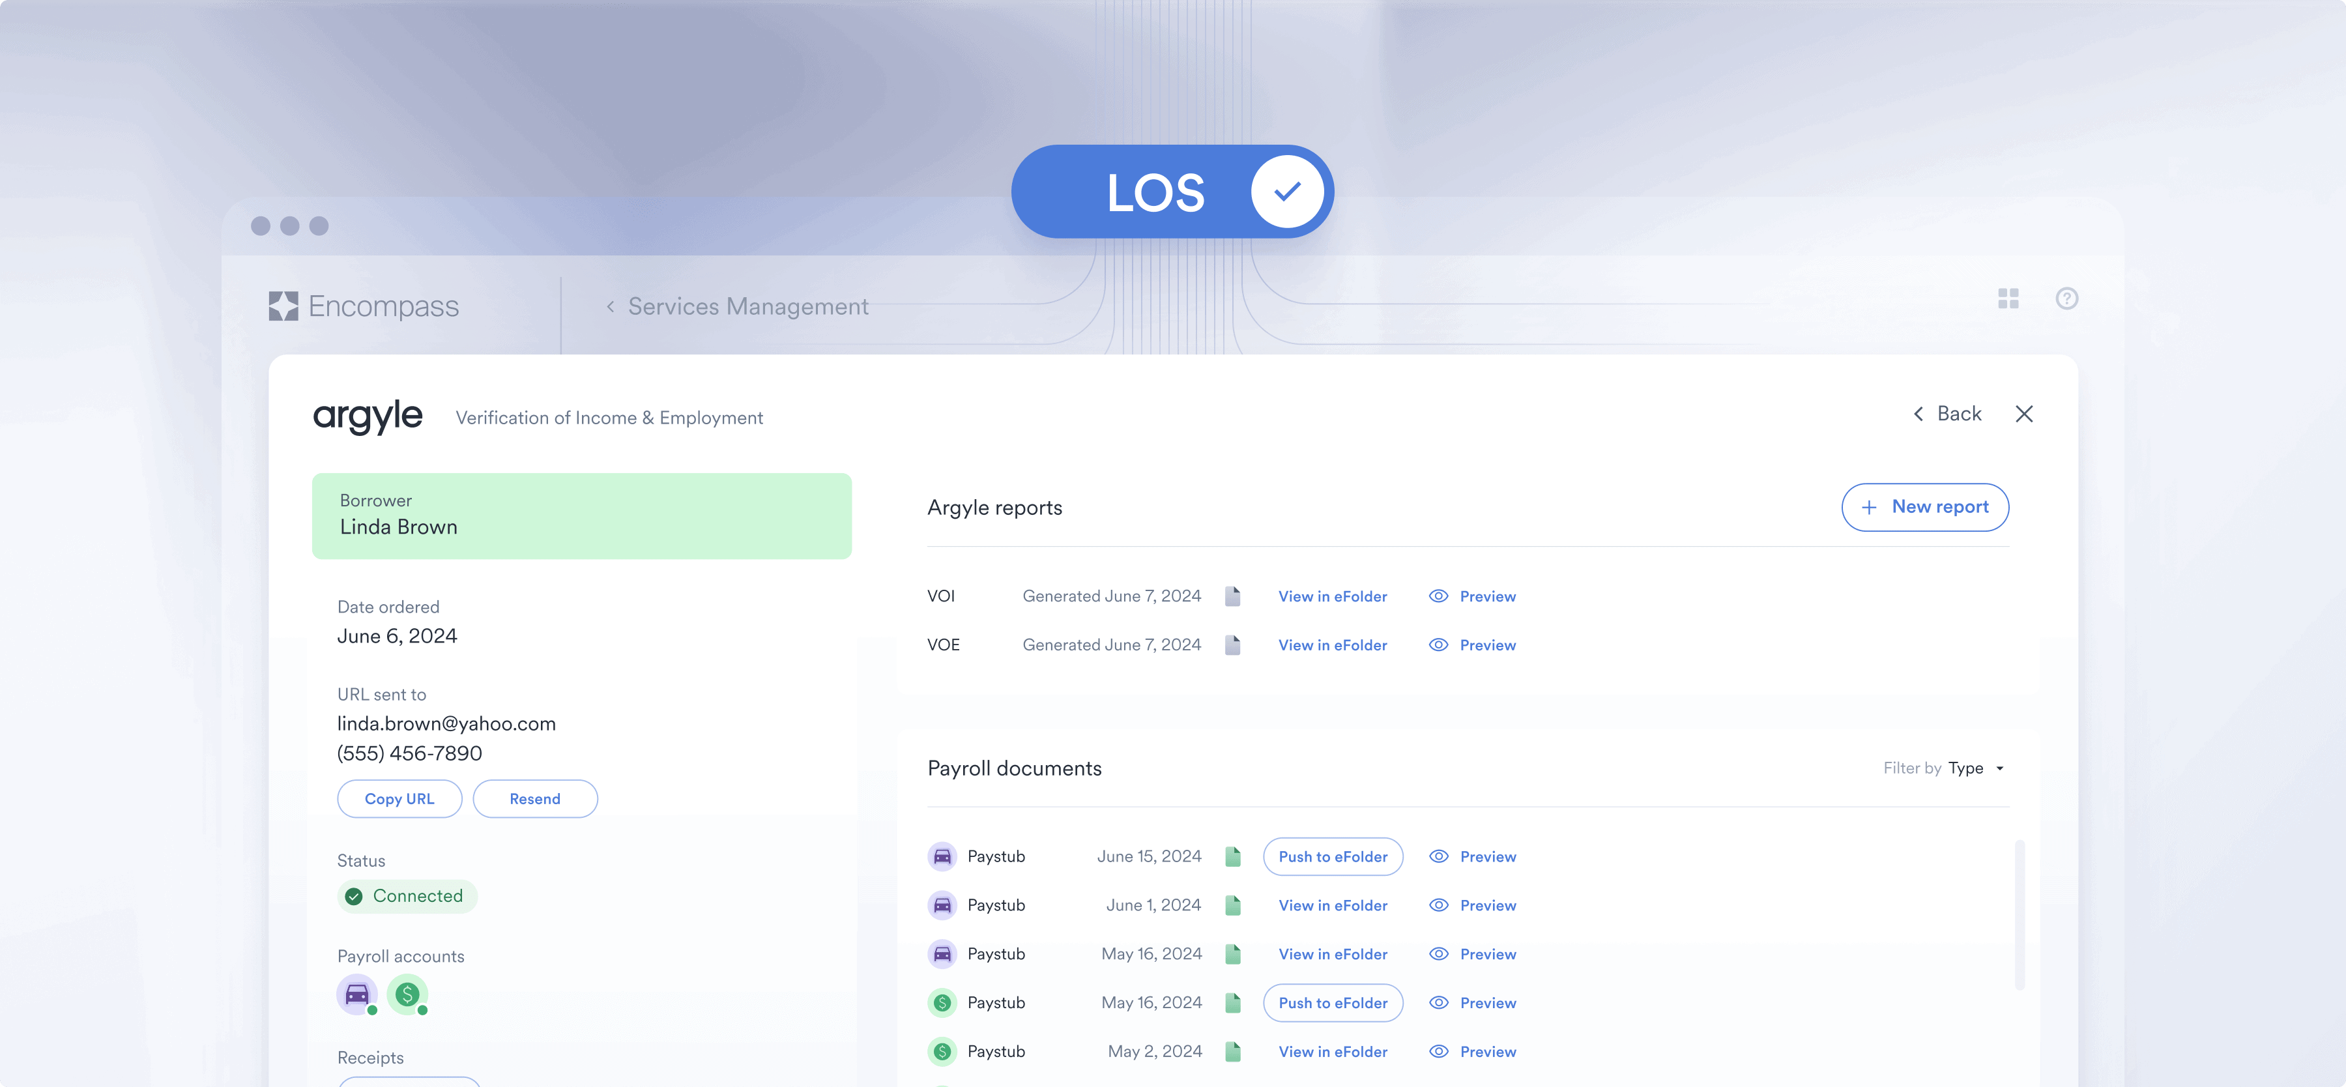Preview the May 2, 2024 paystub

[1473, 1052]
